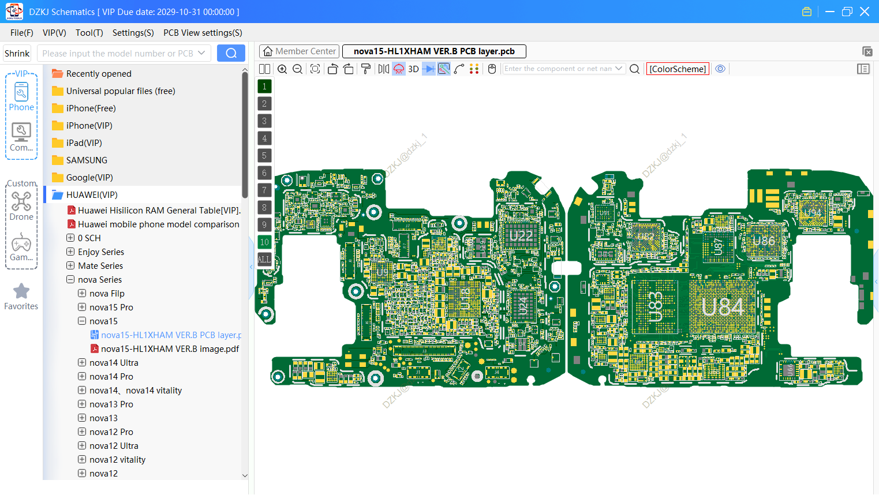
Task: Select PCB layer 5
Action: click(264, 156)
